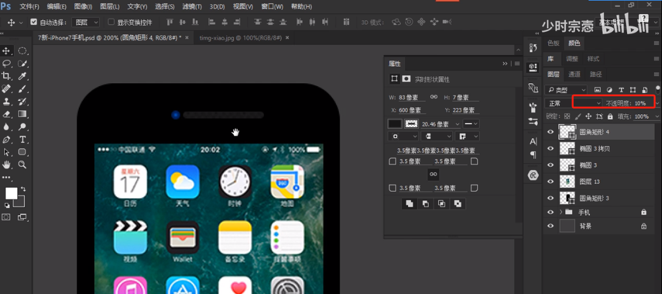Click Exclude Overlapping Shapes path operation button
Viewport: 662px width, 294px height.
458,204
